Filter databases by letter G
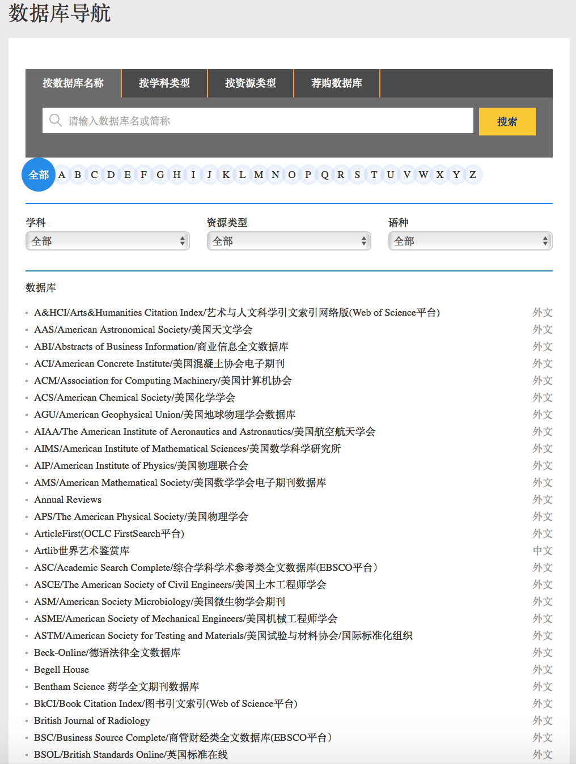576x764 pixels. (x=160, y=175)
